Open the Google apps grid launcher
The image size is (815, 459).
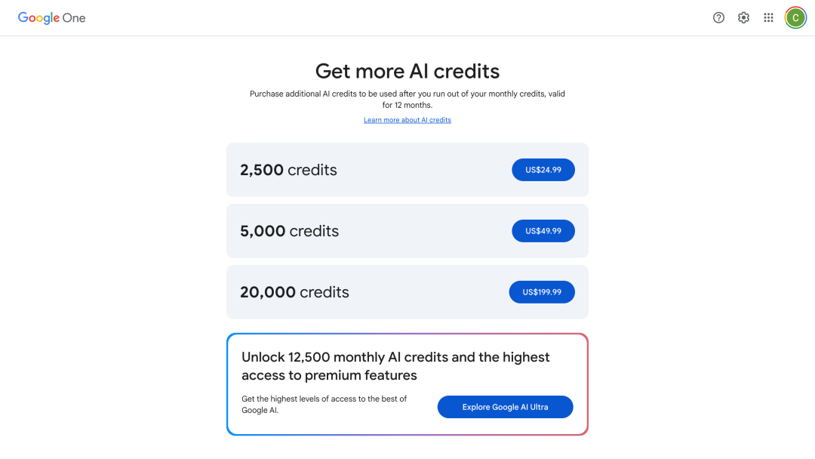tap(768, 17)
